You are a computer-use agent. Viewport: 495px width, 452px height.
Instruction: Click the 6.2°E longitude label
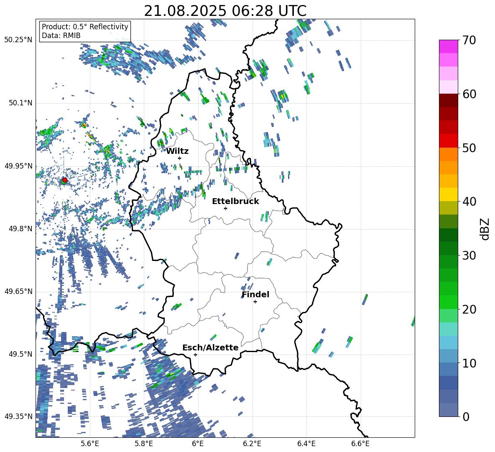(252, 444)
